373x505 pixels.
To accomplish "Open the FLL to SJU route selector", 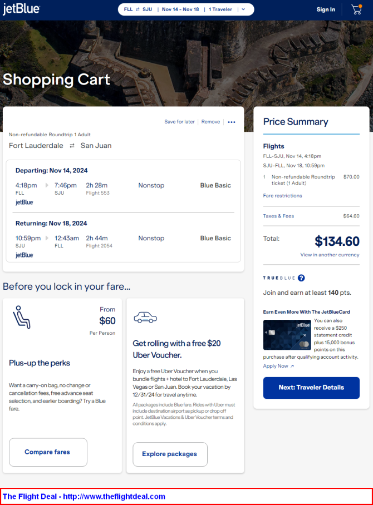I will (x=138, y=9).
